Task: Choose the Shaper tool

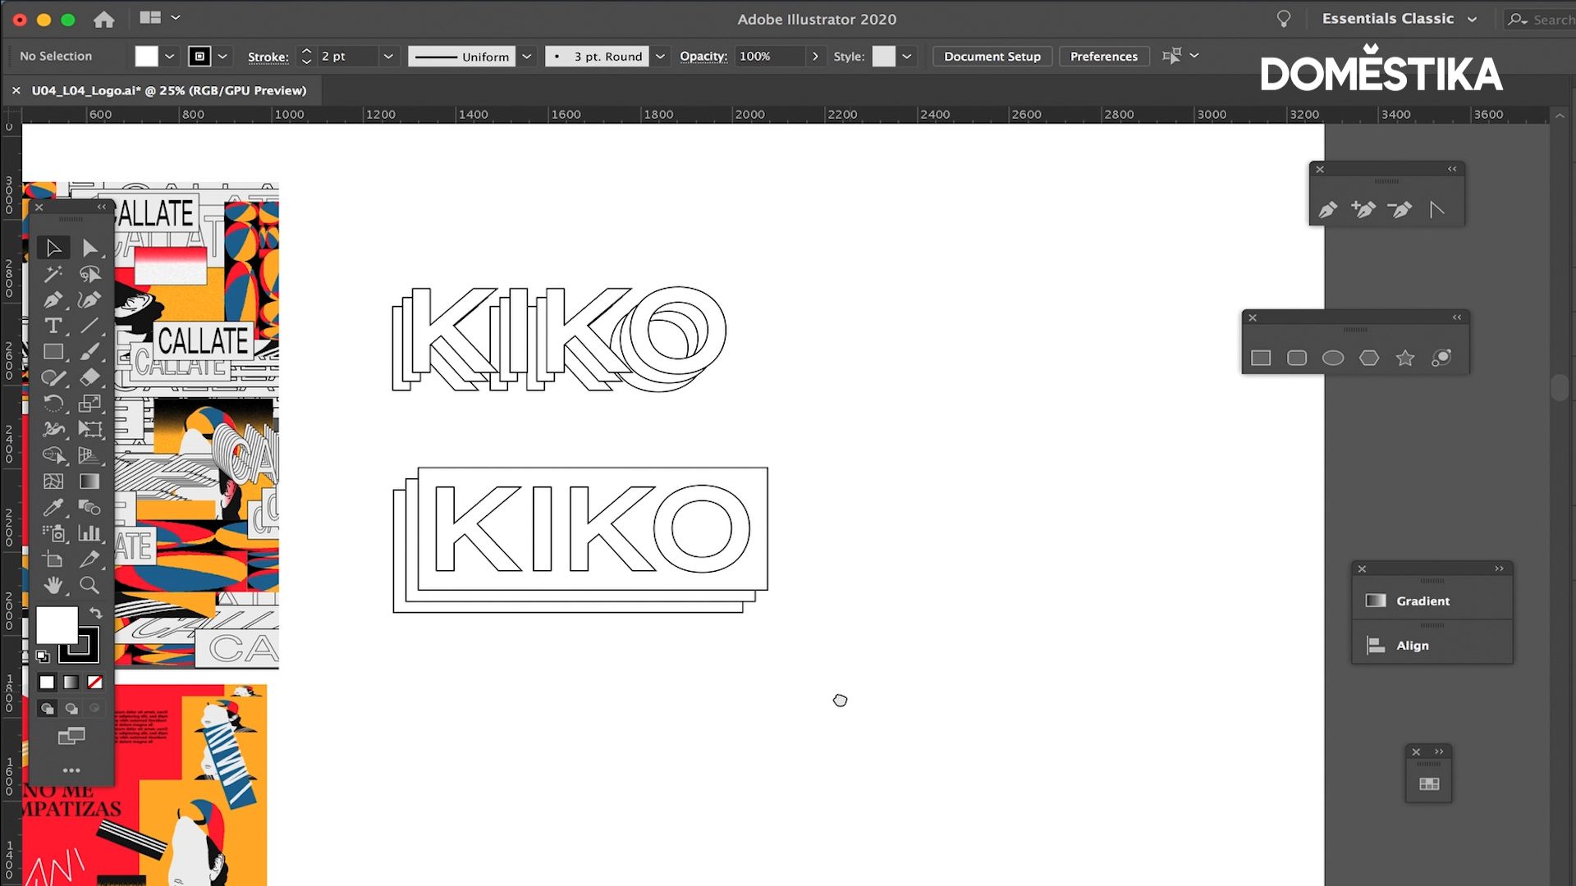Action: 53,377
